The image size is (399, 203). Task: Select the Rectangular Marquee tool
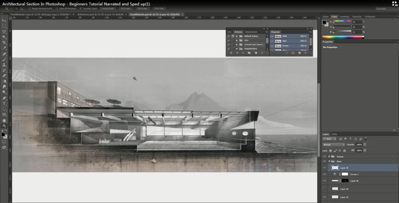(4, 26)
